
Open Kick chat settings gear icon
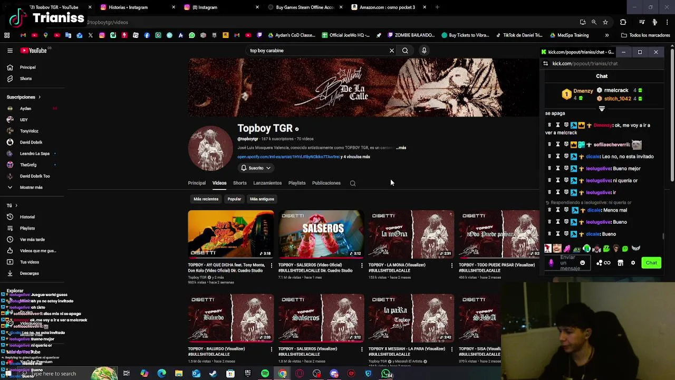tap(633, 263)
